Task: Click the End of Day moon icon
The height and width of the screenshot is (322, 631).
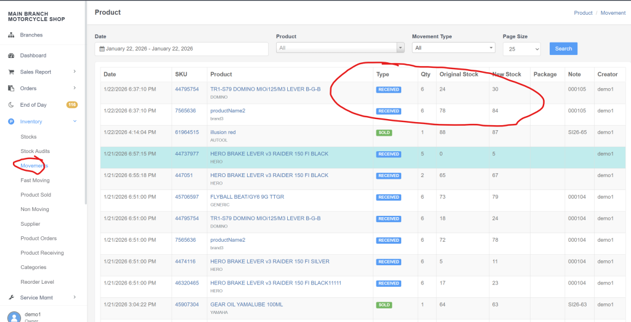Action: [x=11, y=105]
